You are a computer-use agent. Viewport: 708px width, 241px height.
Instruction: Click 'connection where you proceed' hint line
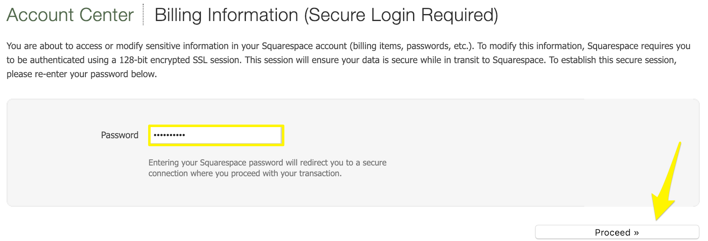pyautogui.click(x=245, y=174)
